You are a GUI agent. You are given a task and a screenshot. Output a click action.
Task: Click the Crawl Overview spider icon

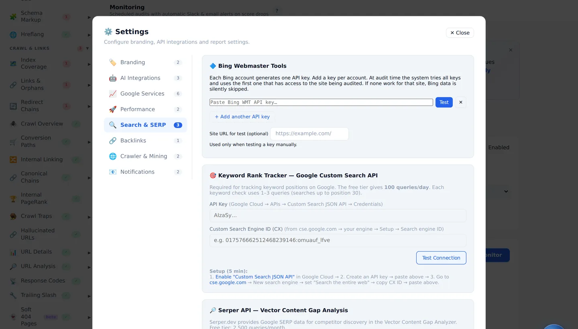13,124
